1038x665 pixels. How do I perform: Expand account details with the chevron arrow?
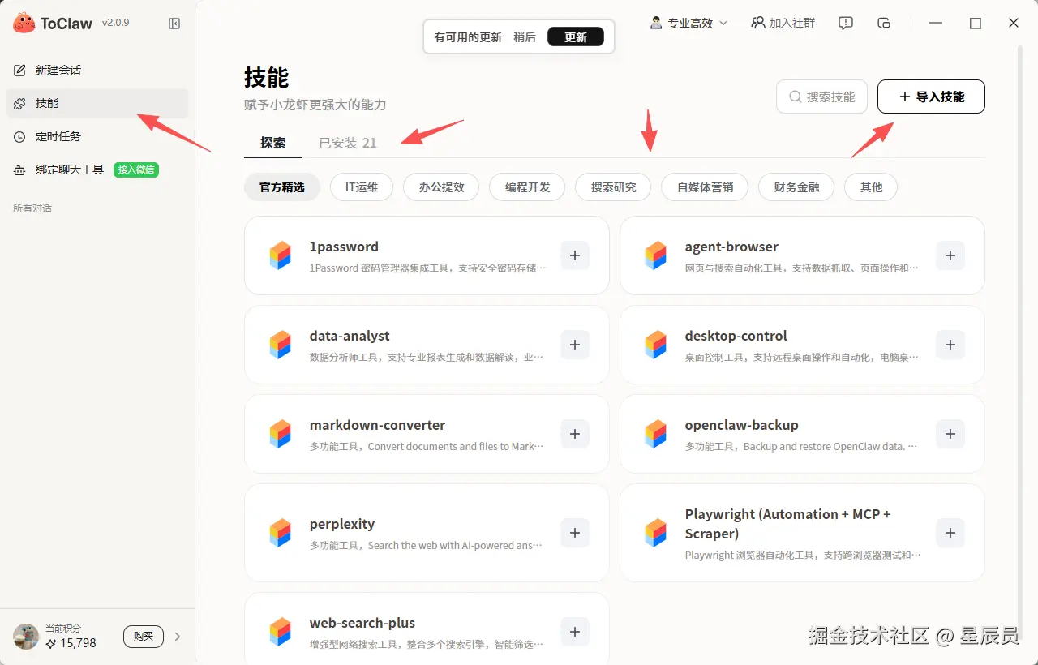(178, 637)
